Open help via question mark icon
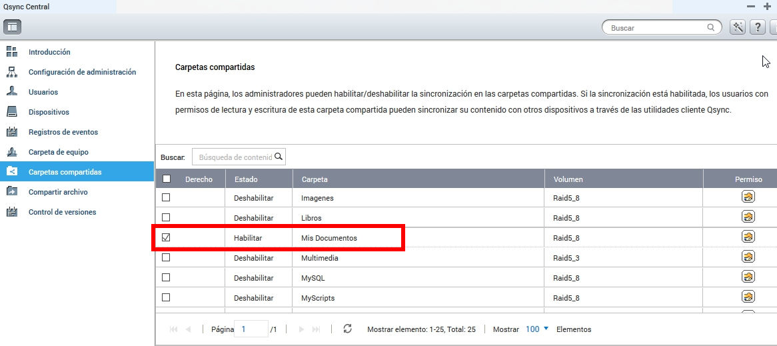The image size is (777, 346). pos(758,27)
